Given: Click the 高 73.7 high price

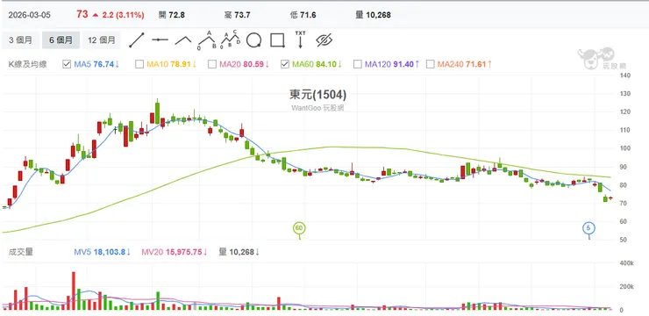Looking at the screenshot, I should [x=237, y=15].
